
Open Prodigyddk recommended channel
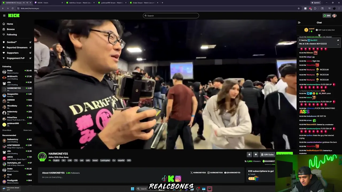[17, 182]
